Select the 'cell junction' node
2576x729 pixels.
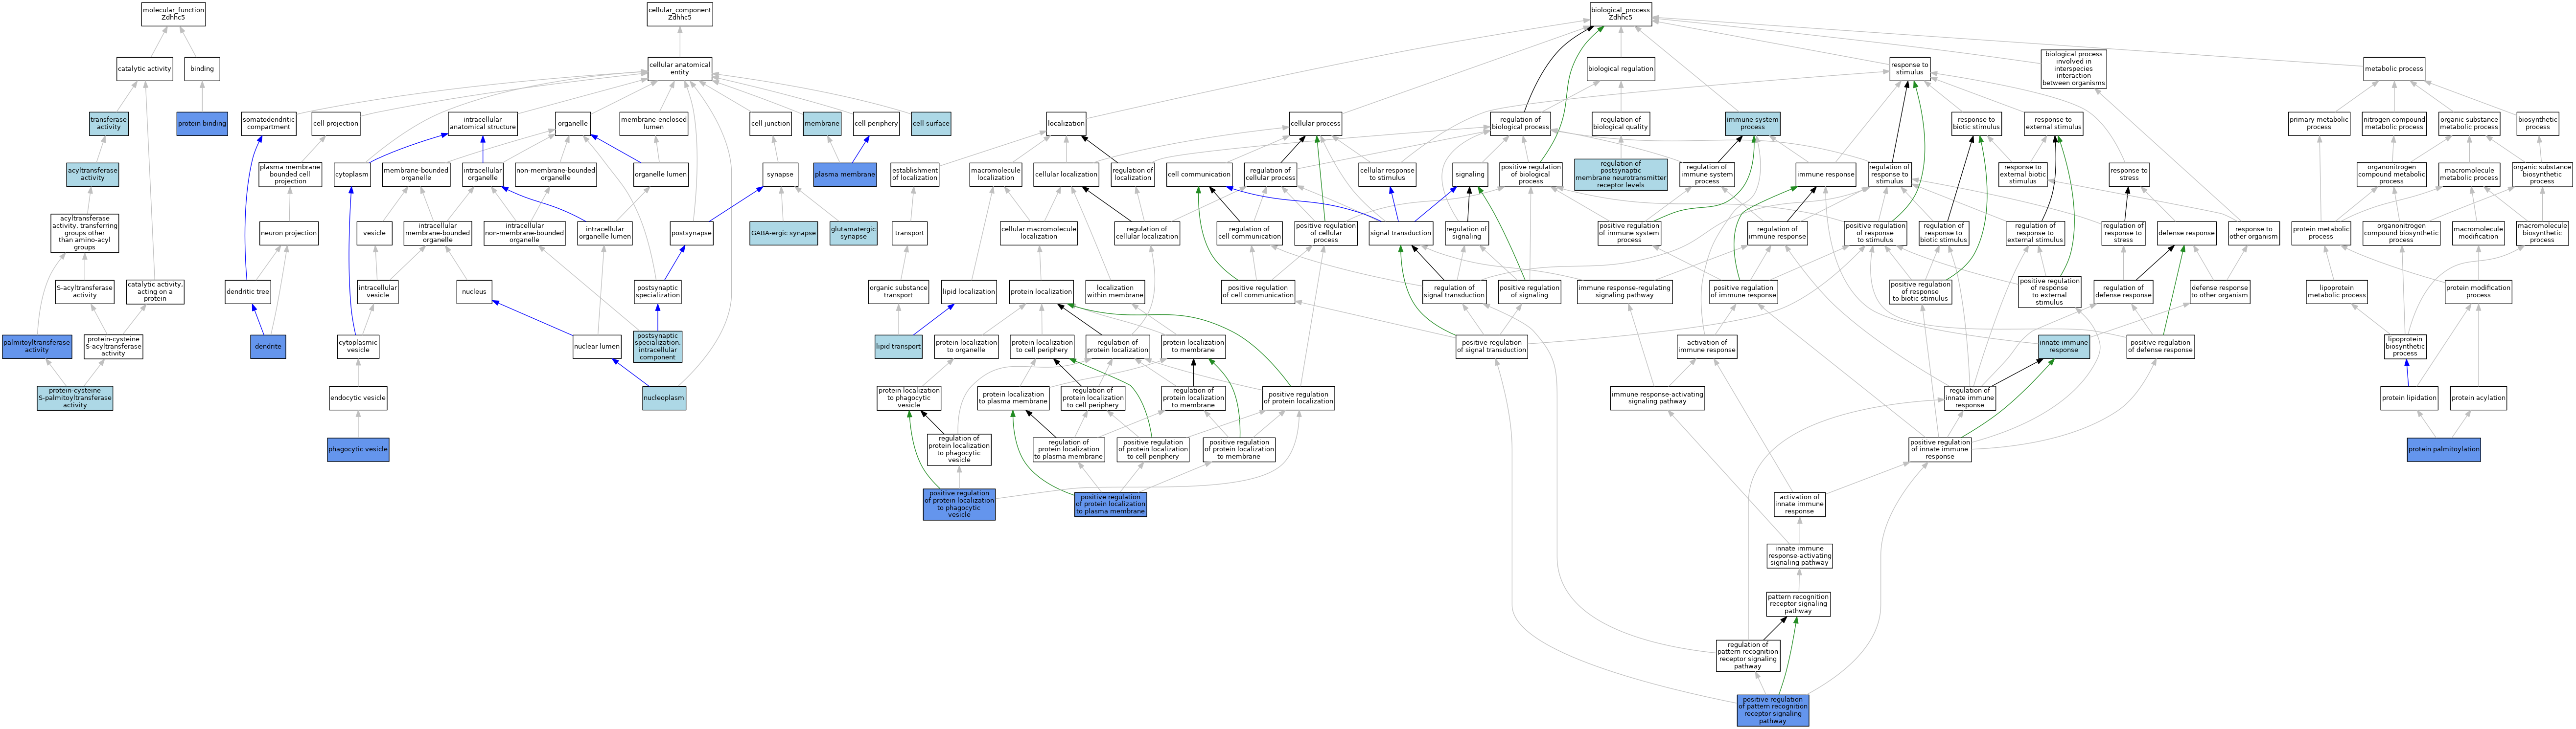770,124
